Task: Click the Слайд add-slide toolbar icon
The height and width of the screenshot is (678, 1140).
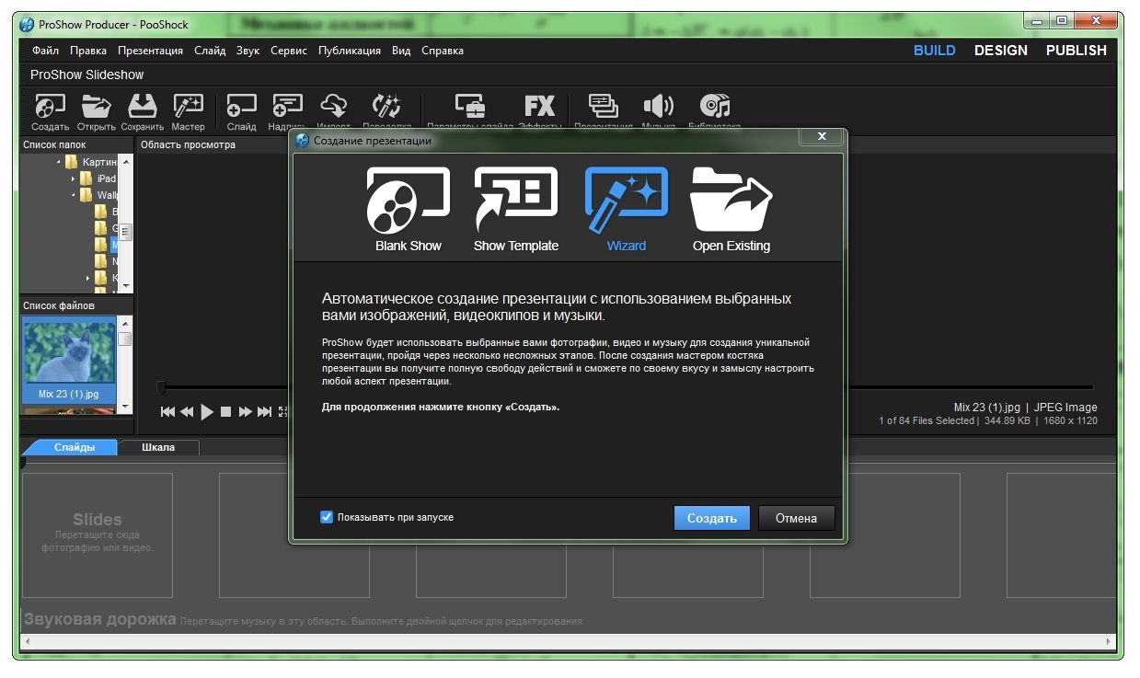Action: [241, 106]
